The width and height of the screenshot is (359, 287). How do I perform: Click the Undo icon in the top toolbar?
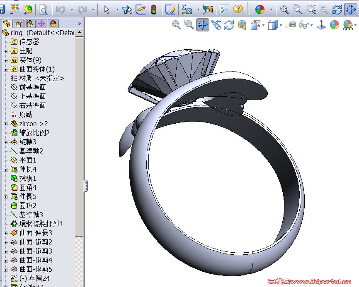point(61,10)
